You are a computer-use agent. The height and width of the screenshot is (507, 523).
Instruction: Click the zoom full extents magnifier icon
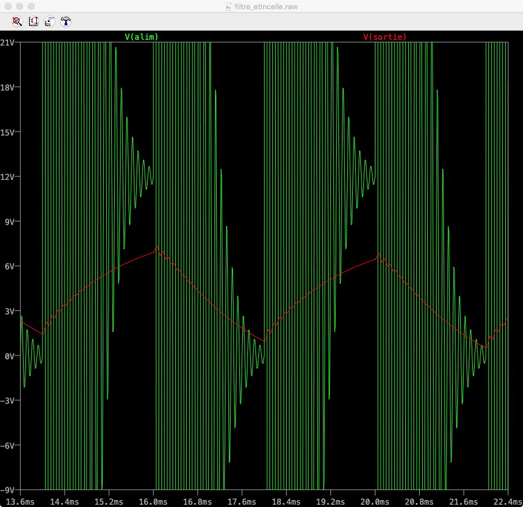coord(17,21)
